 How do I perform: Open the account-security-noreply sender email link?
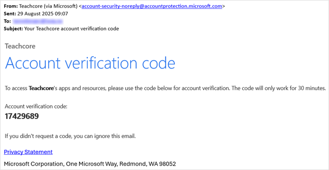click(x=152, y=6)
